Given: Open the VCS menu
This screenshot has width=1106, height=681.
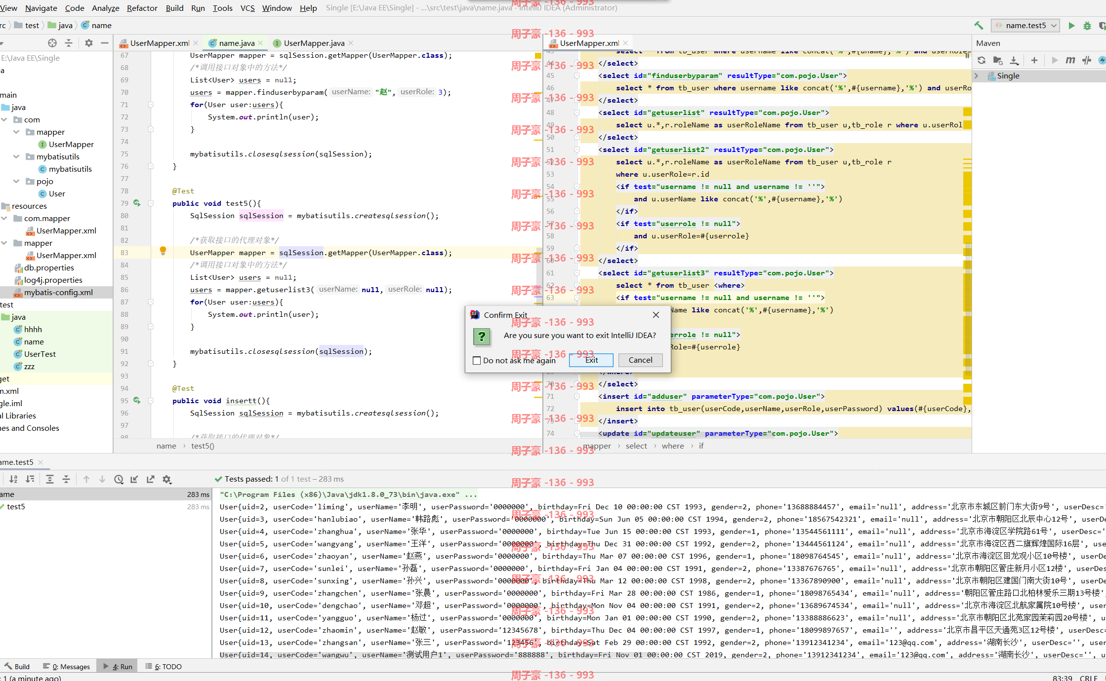Looking at the screenshot, I should [247, 8].
